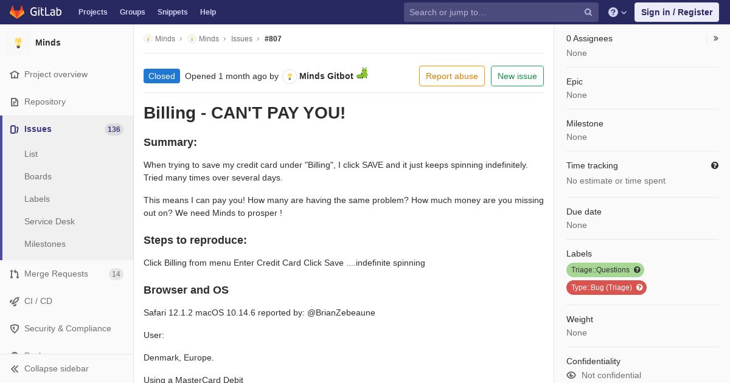Open the CI / CD sidebar item
The width and height of the screenshot is (730, 383).
pyautogui.click(x=67, y=302)
